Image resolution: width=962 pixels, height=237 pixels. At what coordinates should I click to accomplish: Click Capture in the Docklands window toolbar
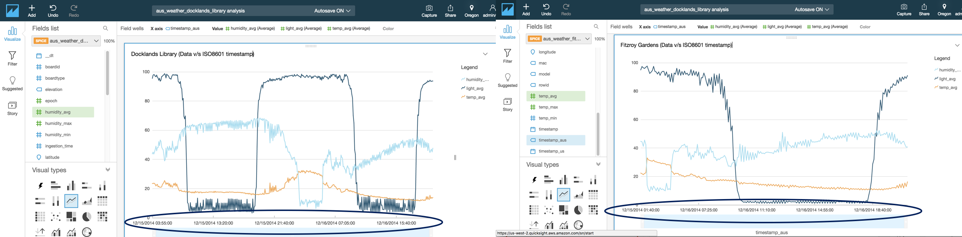(x=429, y=11)
